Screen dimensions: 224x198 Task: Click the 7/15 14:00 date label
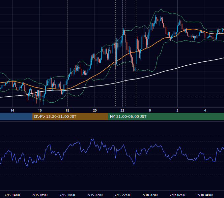point(12,195)
